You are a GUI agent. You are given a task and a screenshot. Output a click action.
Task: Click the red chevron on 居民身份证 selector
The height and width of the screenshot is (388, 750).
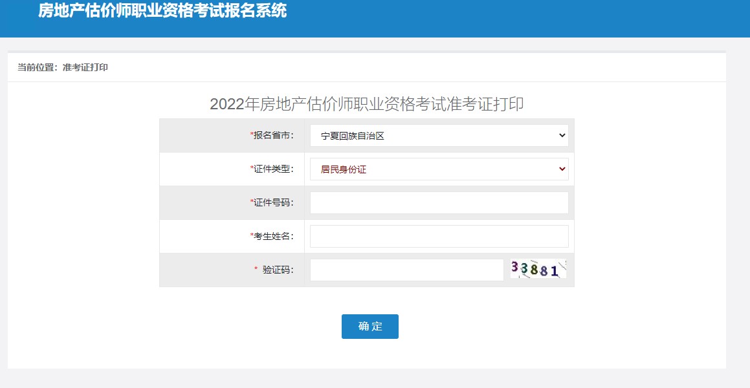tap(561, 169)
